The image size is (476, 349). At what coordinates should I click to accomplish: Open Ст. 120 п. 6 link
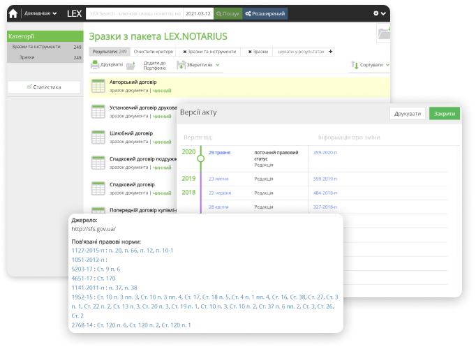(x=112, y=325)
